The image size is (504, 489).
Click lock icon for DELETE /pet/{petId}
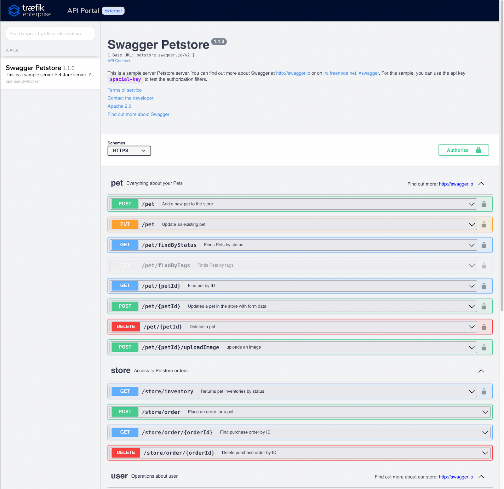click(x=484, y=327)
